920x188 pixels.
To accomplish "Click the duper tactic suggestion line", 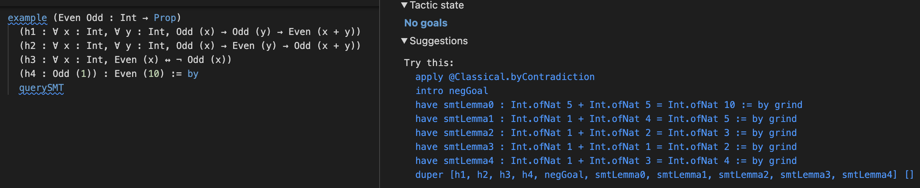I will point(664,175).
